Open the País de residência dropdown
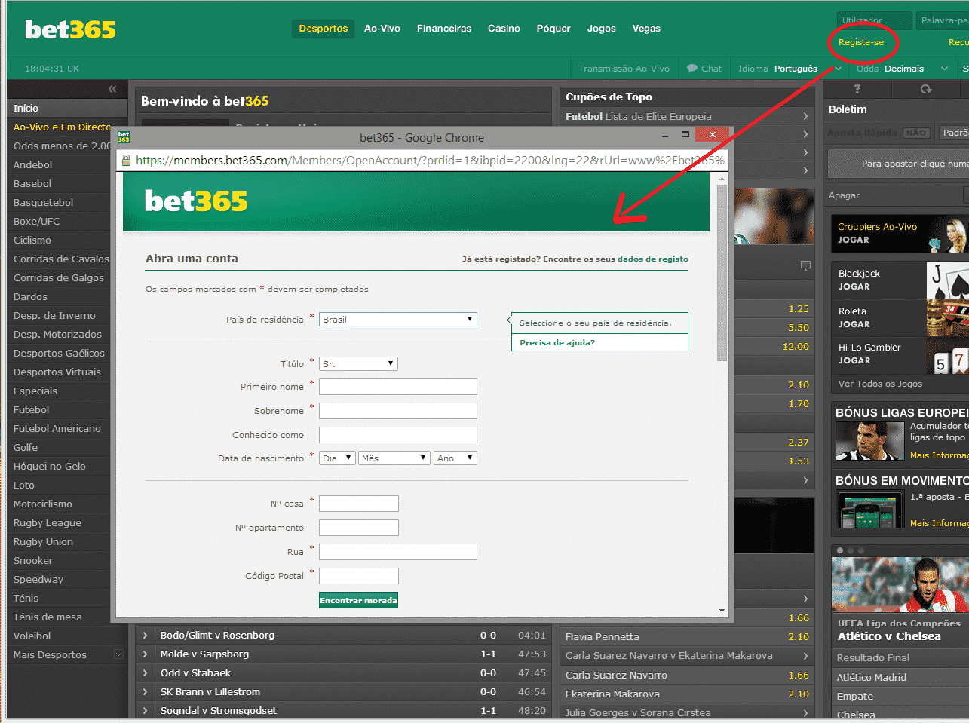 [397, 320]
